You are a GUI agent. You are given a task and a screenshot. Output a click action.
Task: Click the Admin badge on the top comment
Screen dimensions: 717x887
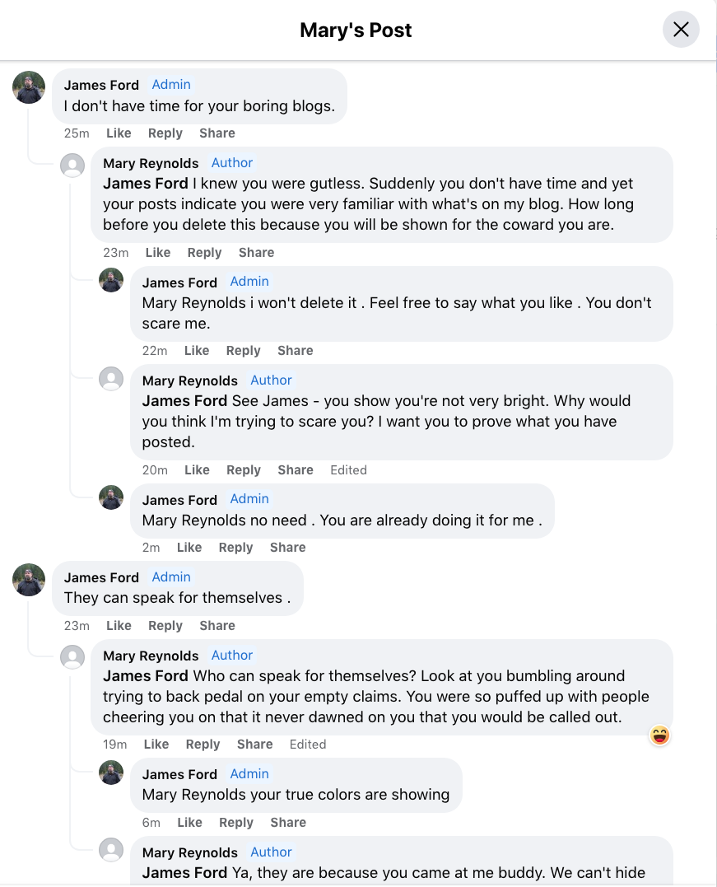click(x=171, y=85)
